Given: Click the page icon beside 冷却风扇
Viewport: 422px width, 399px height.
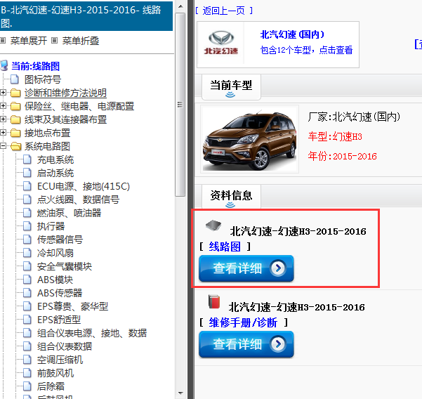Looking at the screenshot, I should point(27,253).
